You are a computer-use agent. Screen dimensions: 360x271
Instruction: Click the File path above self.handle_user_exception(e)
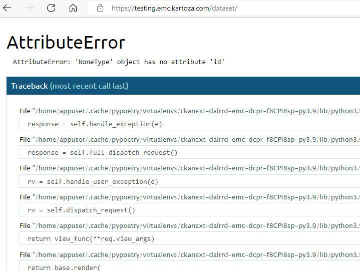(x=190, y=168)
